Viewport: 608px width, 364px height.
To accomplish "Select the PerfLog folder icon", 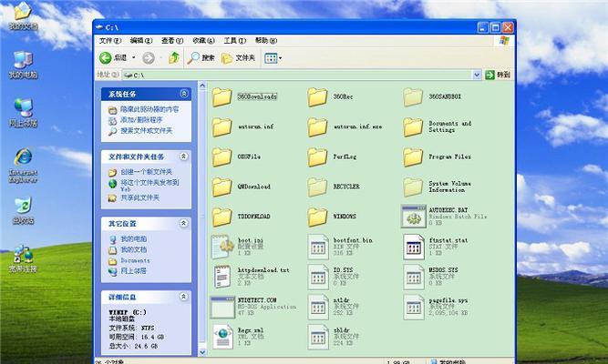I will tap(317, 157).
